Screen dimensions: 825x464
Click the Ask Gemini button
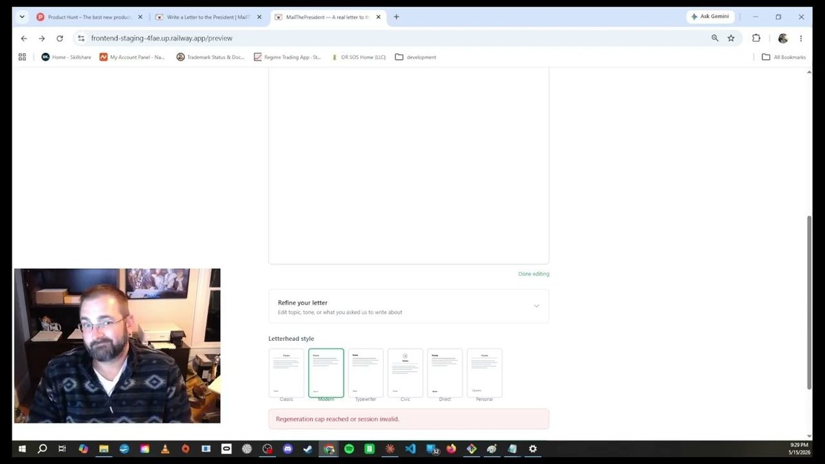(x=710, y=16)
